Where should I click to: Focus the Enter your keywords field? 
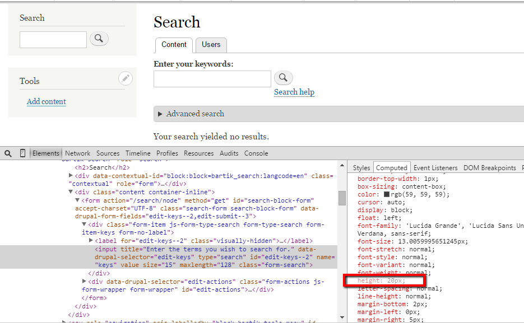point(212,79)
